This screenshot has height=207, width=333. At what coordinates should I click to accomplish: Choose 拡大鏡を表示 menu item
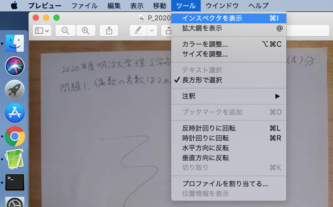[229, 28]
